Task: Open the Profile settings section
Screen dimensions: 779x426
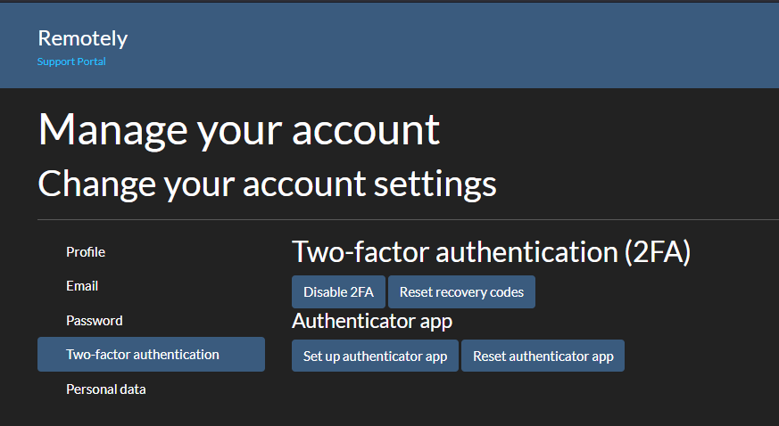Action: (86, 252)
